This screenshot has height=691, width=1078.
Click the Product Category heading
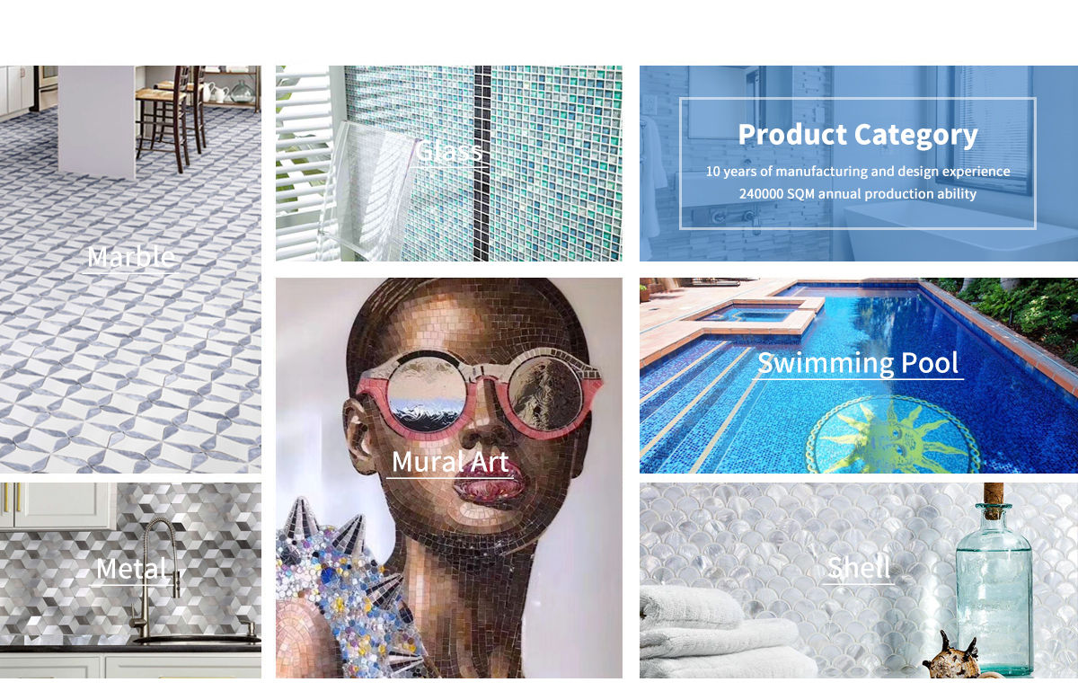(x=858, y=134)
